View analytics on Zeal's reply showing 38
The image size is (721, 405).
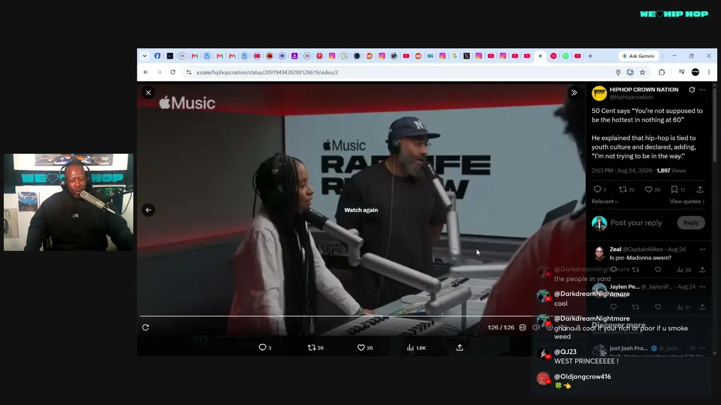click(684, 270)
